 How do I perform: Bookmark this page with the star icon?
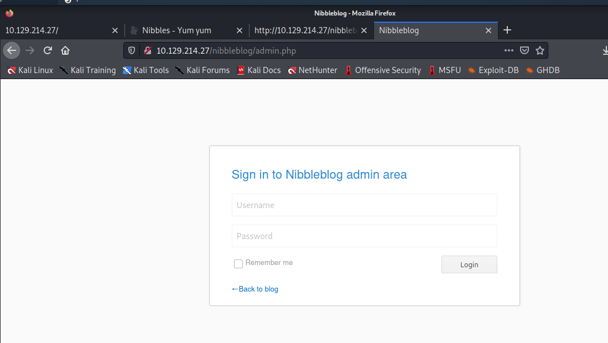pyautogui.click(x=540, y=50)
